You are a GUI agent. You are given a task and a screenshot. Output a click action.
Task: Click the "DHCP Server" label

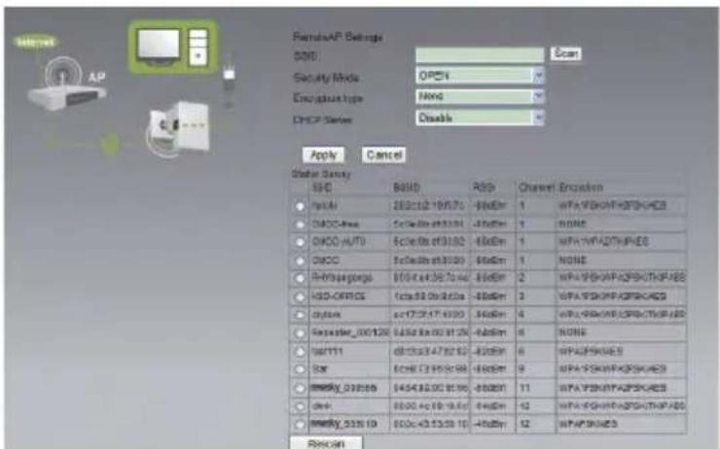pos(323,121)
